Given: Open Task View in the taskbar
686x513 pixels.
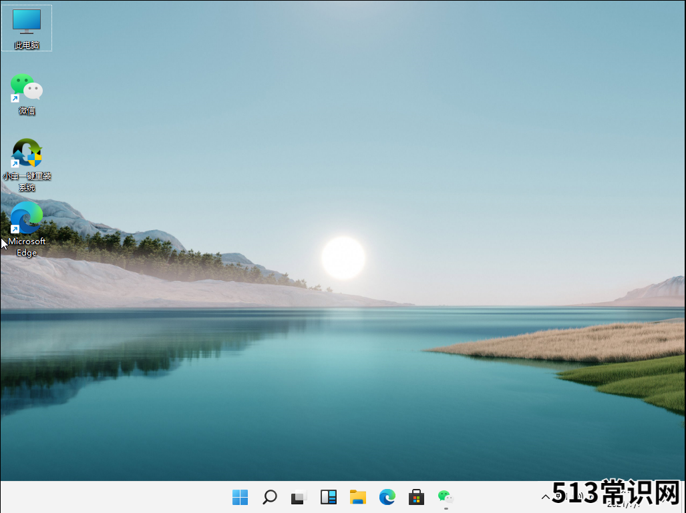Looking at the screenshot, I should pos(299,497).
